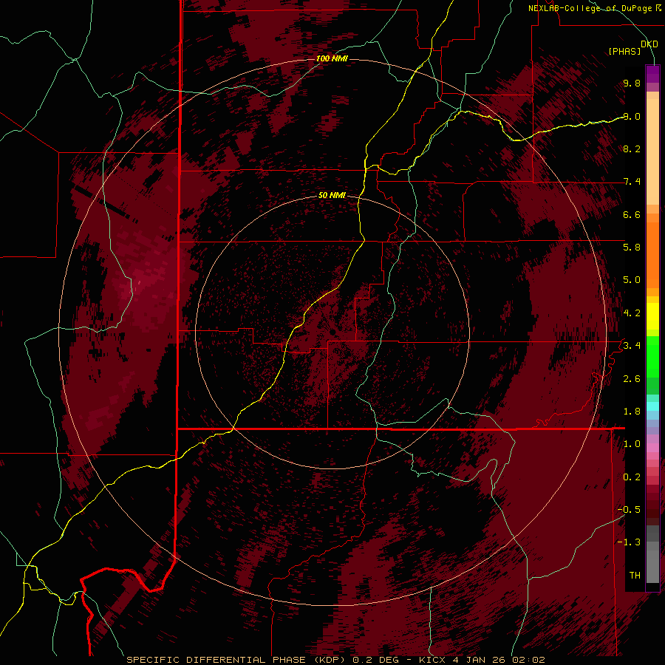Pick the dark purple swatch at the legend top
Viewport: 665px width, 665px height.
point(652,74)
